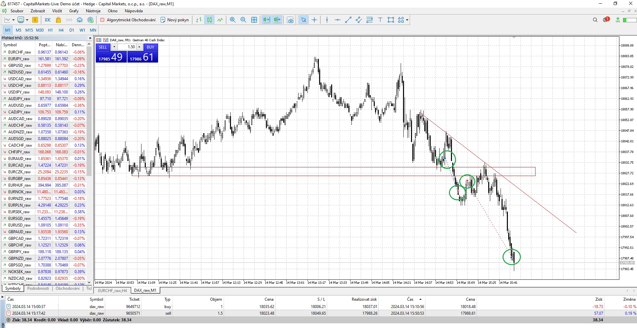
Task: Expand the chart templates dropdown arrow
Action: pyautogui.click(x=27, y=20)
